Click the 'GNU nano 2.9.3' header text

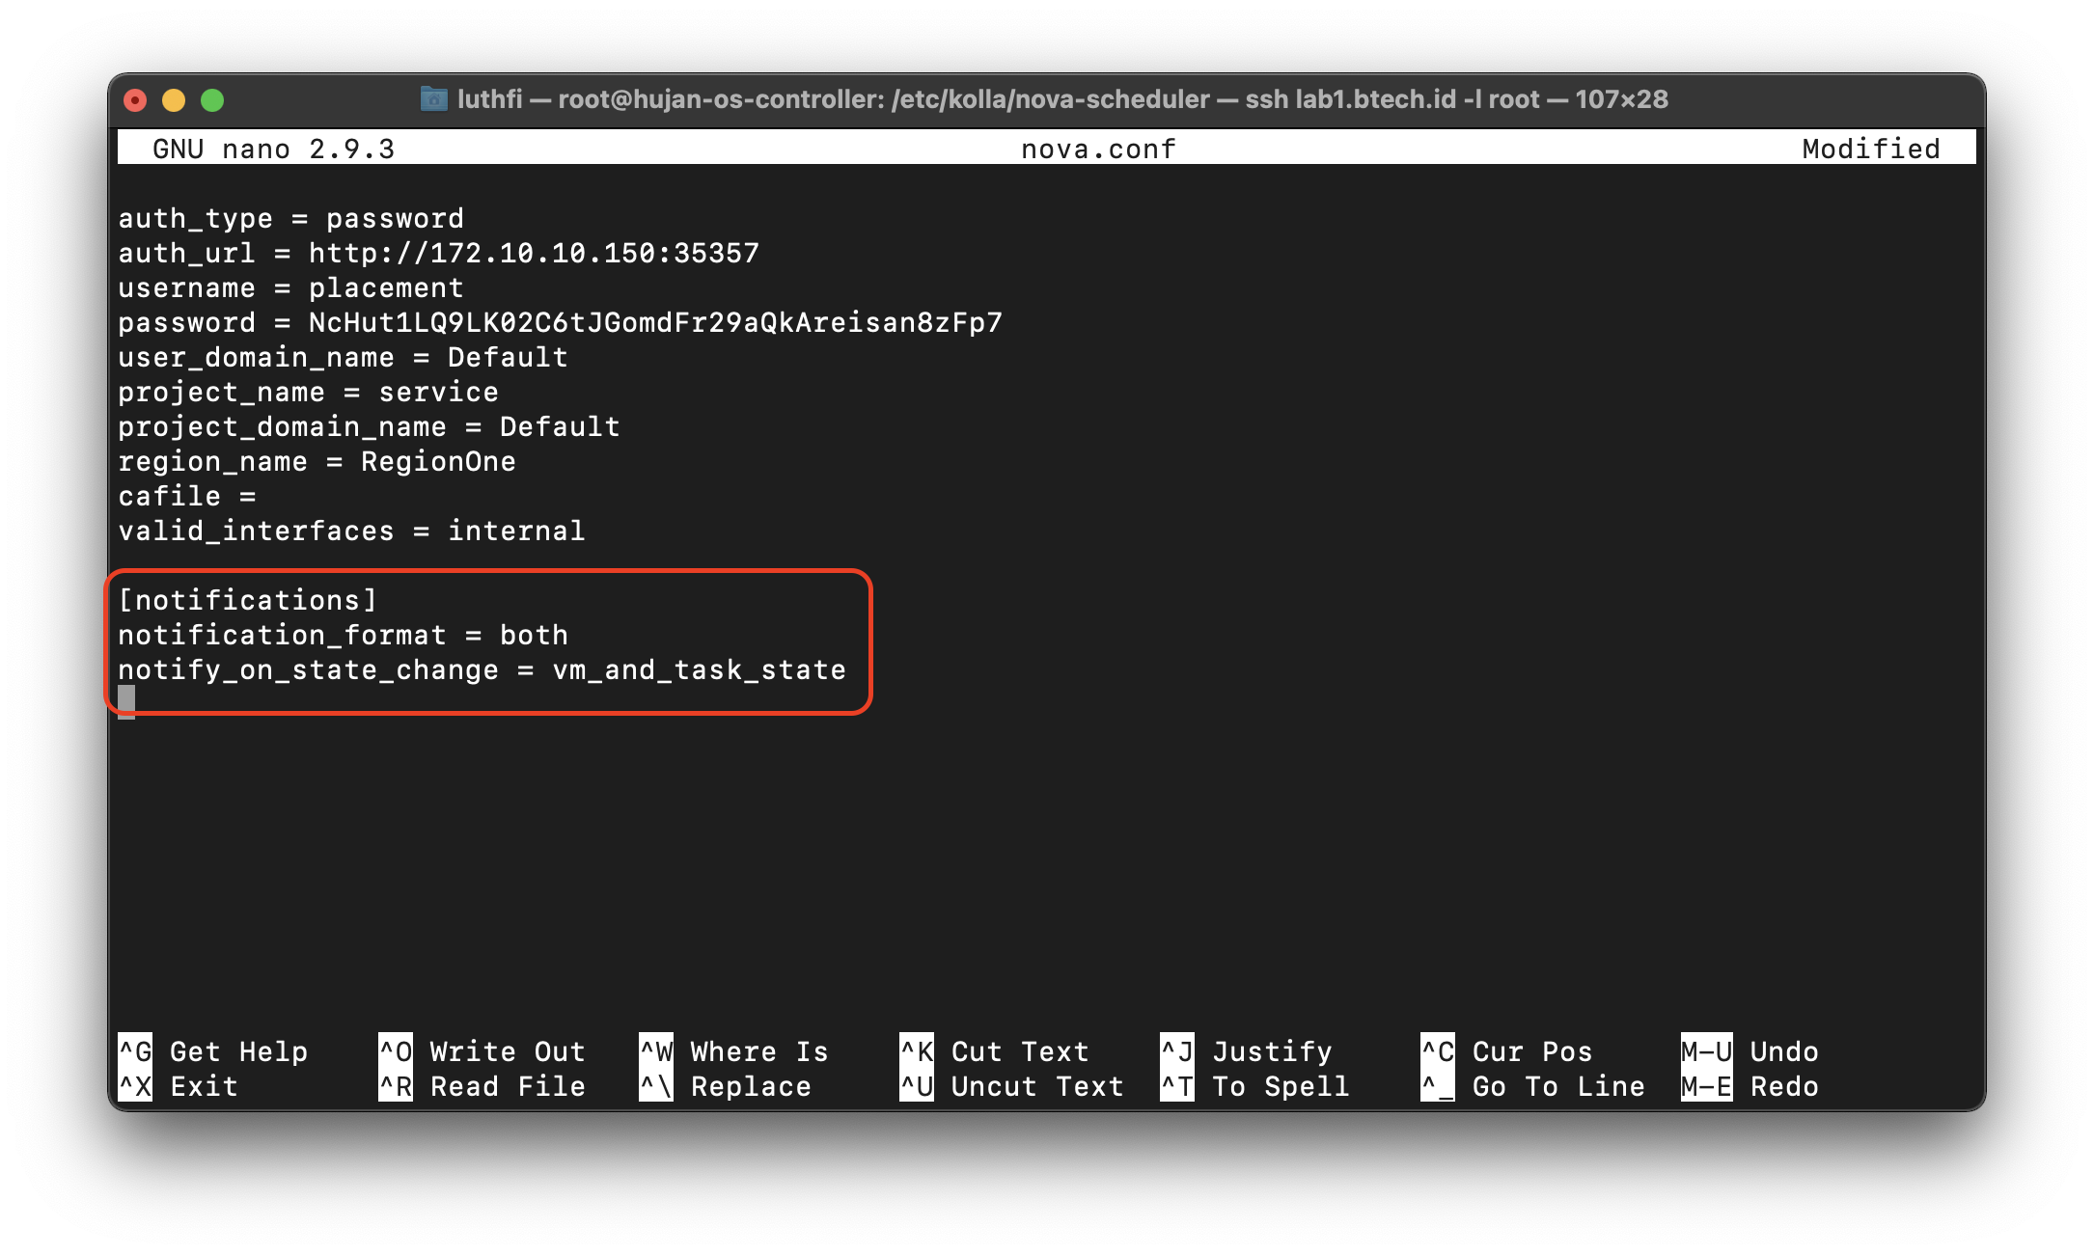(x=274, y=149)
